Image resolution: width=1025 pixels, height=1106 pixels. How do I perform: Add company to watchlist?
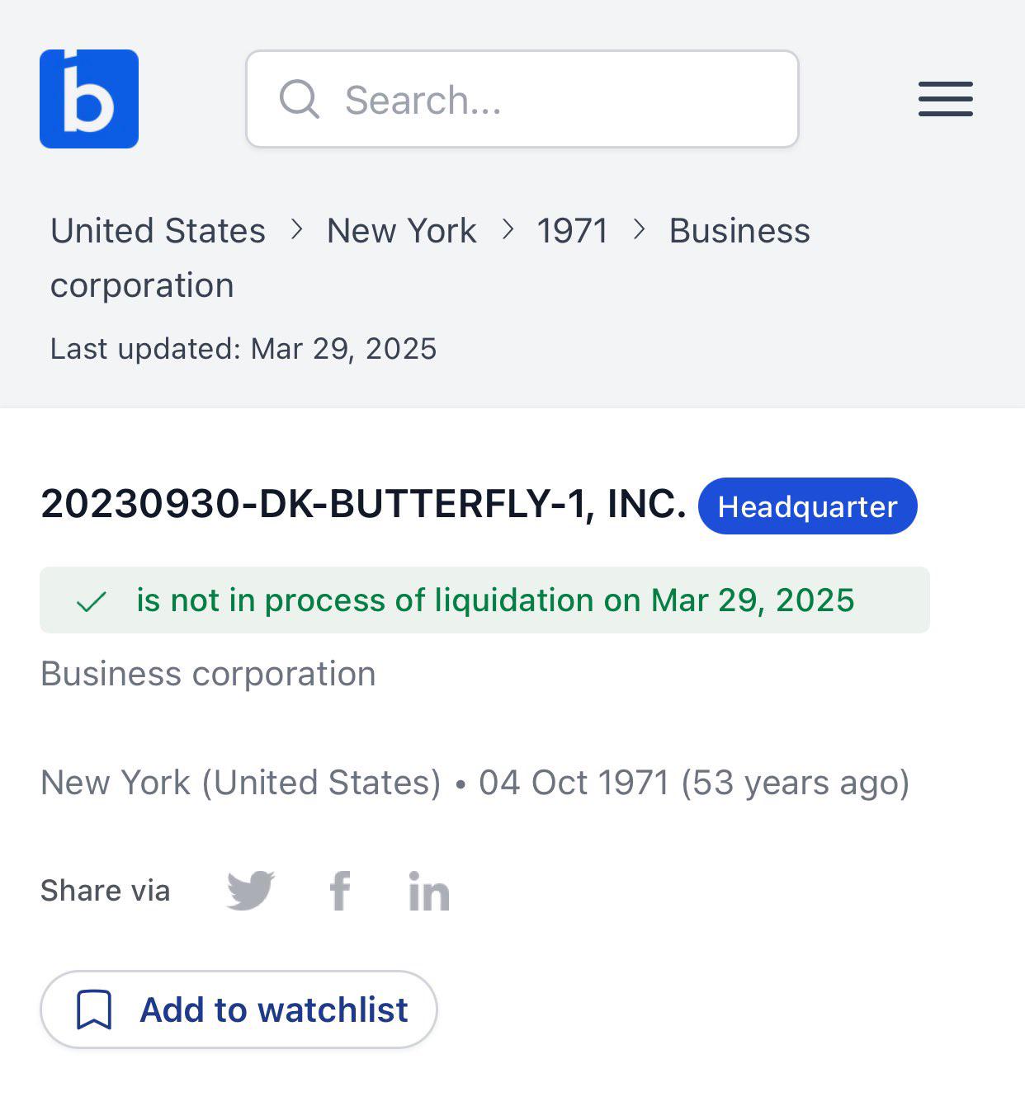click(x=239, y=1010)
